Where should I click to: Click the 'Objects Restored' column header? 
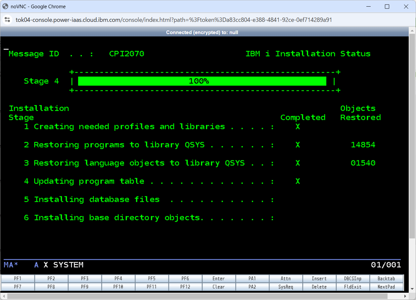[x=361, y=113]
